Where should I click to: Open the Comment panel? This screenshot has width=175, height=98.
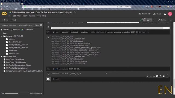pos(144,14)
